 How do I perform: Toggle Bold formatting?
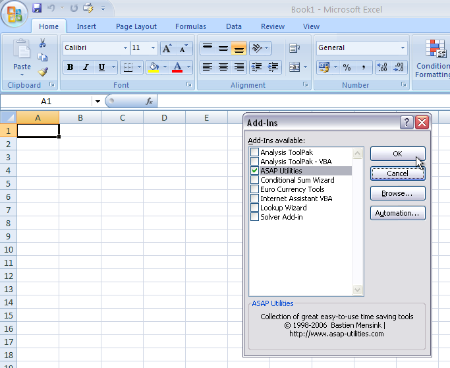(x=70, y=67)
